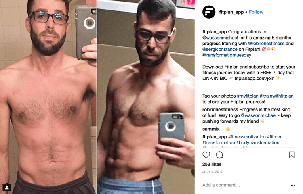The width and height of the screenshot is (303, 194).
Task: View sammix__ commenter profile
Action: 213,129
